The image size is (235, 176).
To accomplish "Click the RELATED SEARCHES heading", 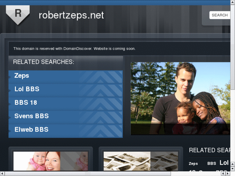I will coord(44,62).
